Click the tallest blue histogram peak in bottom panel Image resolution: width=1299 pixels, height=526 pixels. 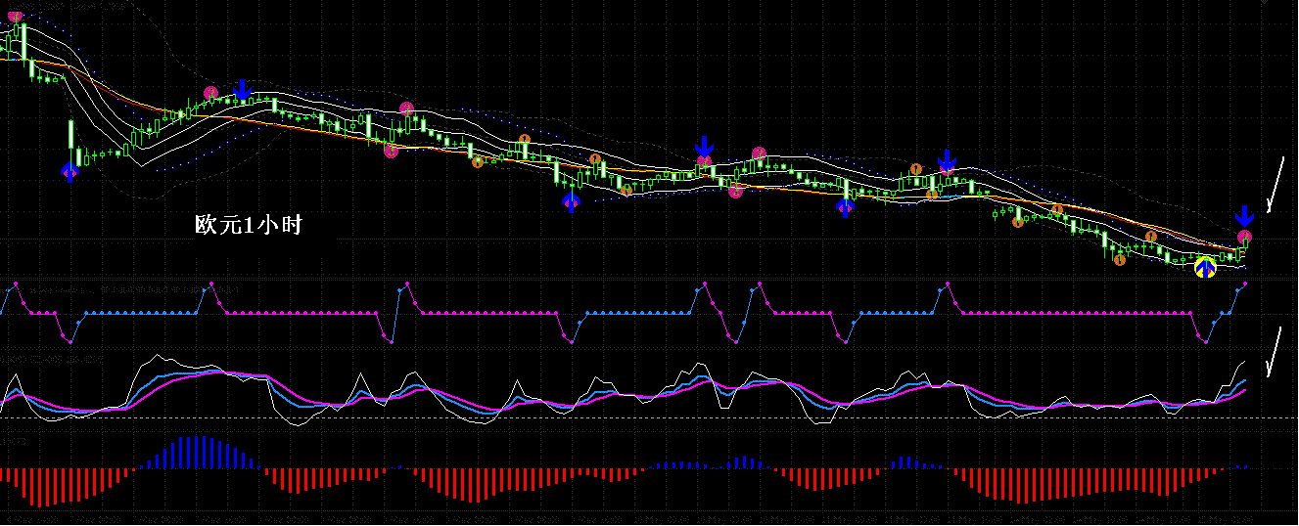pyautogui.click(x=201, y=452)
